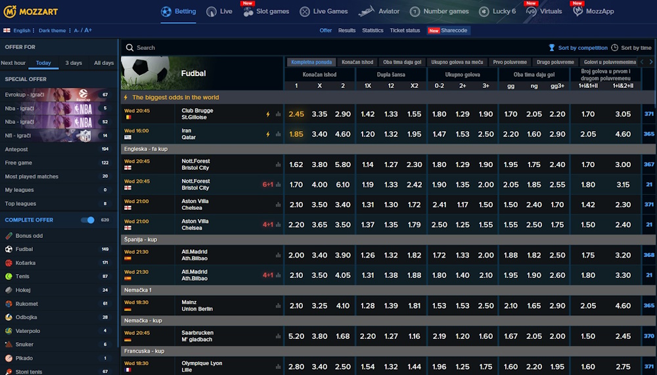Click the Mozzart logo
Screen dimensions: 657x375
(31, 12)
